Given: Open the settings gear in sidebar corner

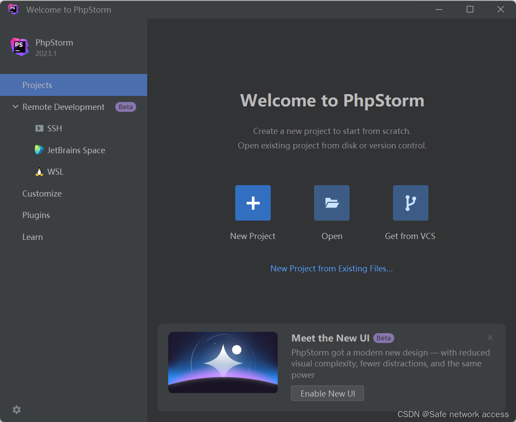Looking at the screenshot, I should 17,409.
